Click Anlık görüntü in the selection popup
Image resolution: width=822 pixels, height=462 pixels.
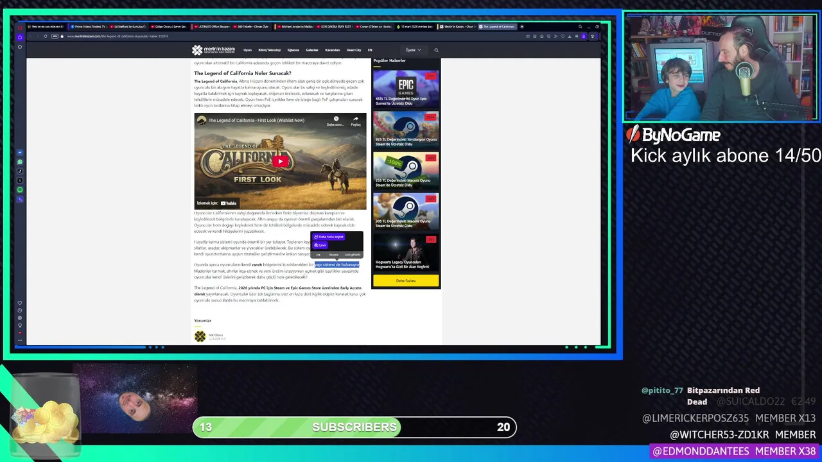352,255
